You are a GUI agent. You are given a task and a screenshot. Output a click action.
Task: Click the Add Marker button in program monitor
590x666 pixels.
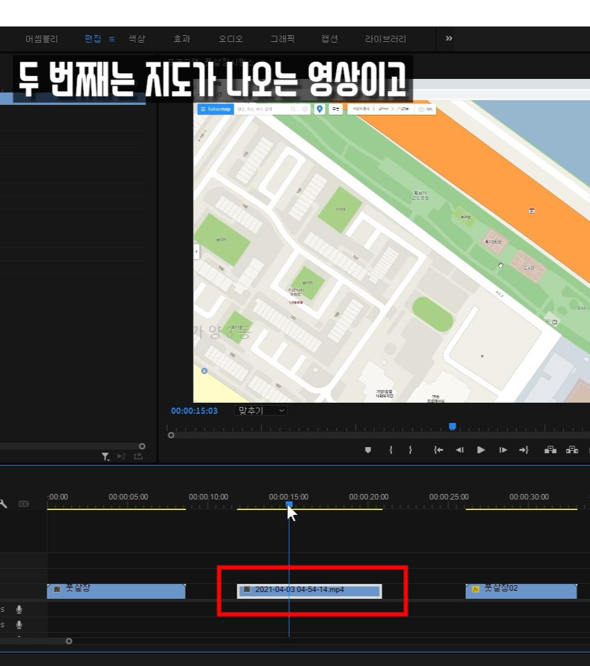(368, 450)
